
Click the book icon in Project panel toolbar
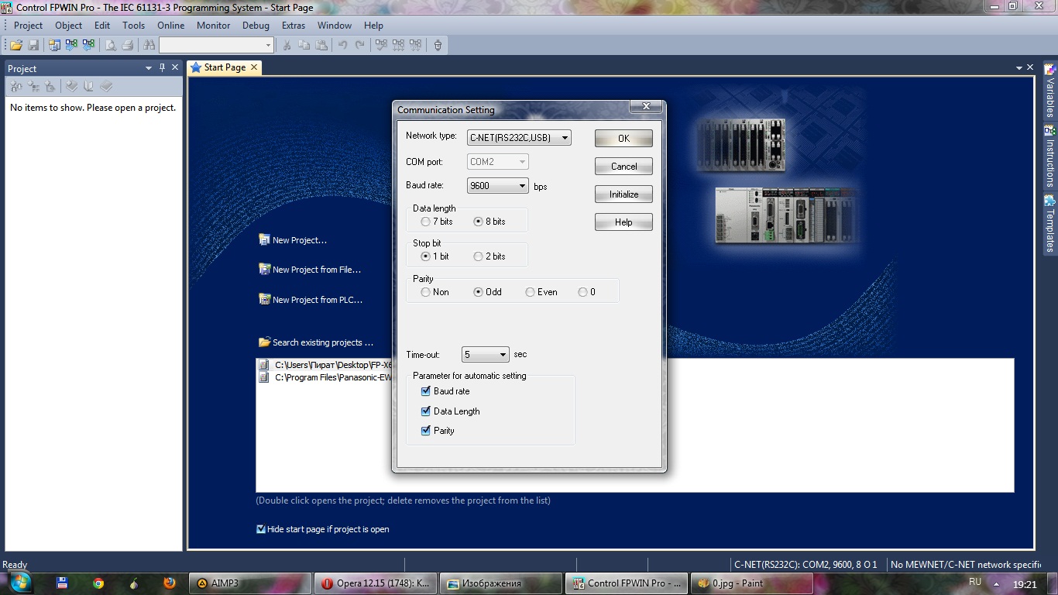pyautogui.click(x=88, y=87)
